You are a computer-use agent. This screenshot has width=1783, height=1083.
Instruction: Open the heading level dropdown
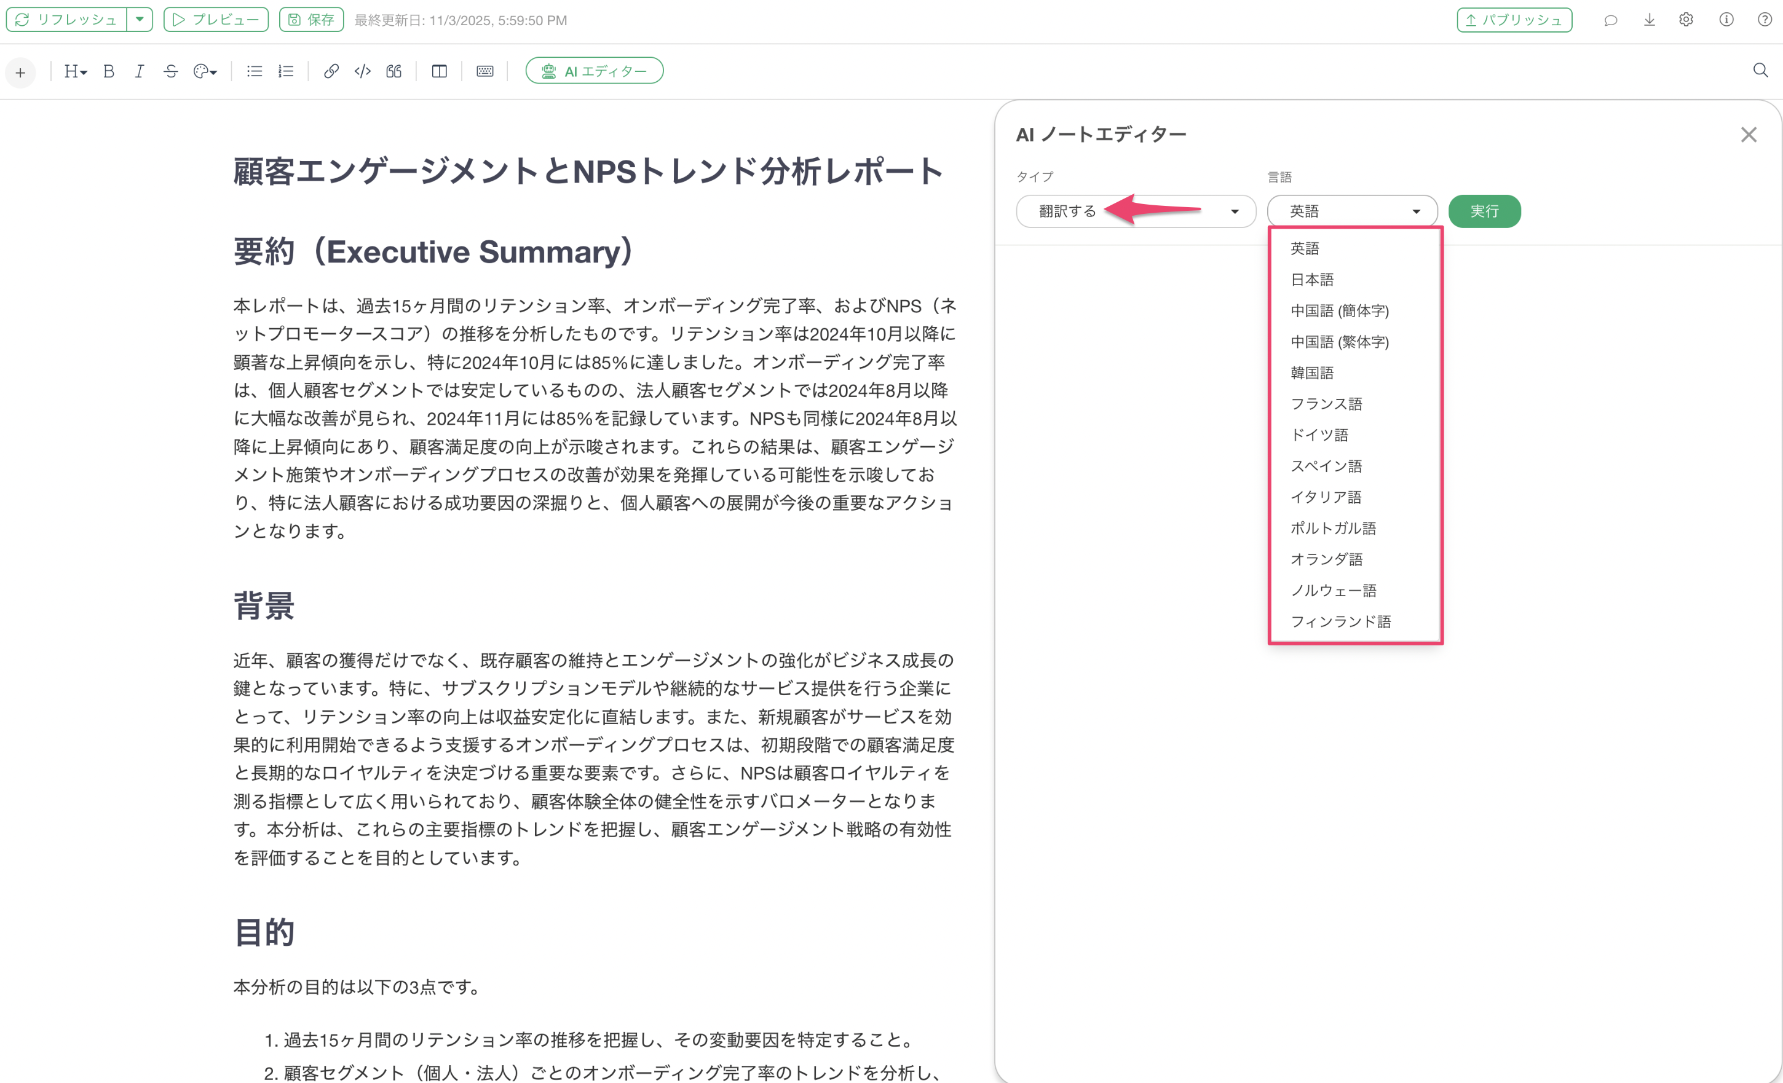tap(75, 71)
